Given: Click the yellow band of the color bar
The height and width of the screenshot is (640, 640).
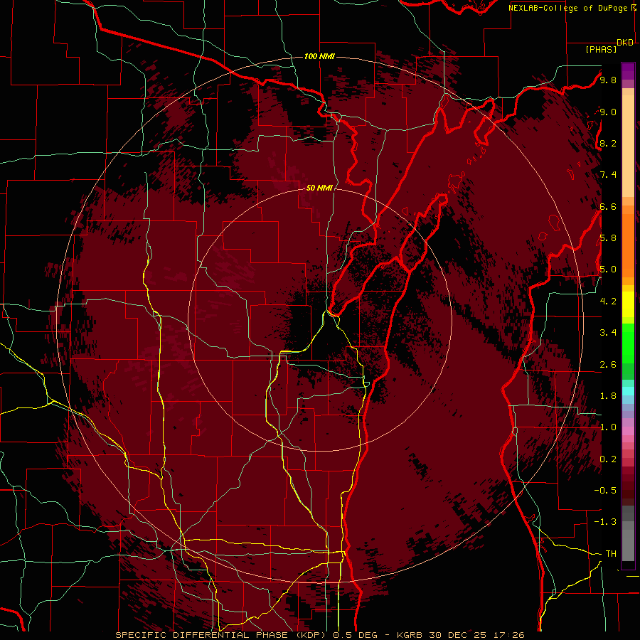Looking at the screenshot, I should (628, 304).
